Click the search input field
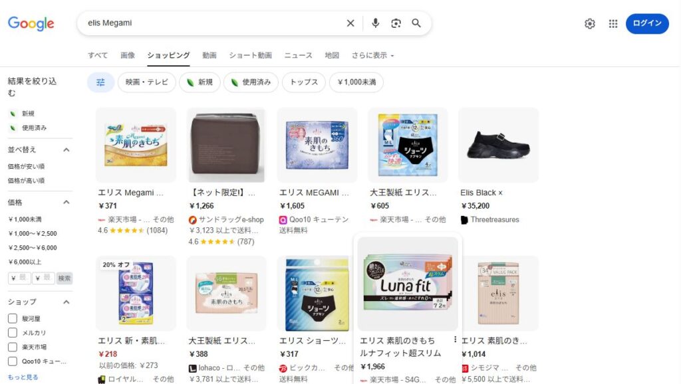 coord(213,23)
